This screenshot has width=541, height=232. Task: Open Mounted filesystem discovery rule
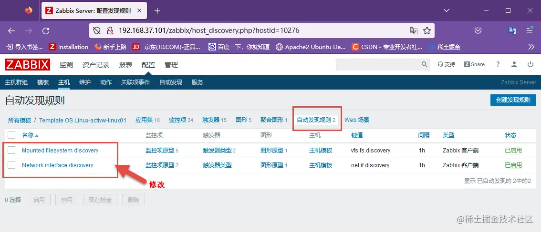60,151
